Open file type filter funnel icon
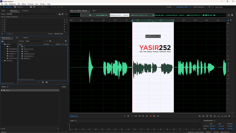Image resolution: width=236 pixels, height=133 pixels. tap(66, 41)
